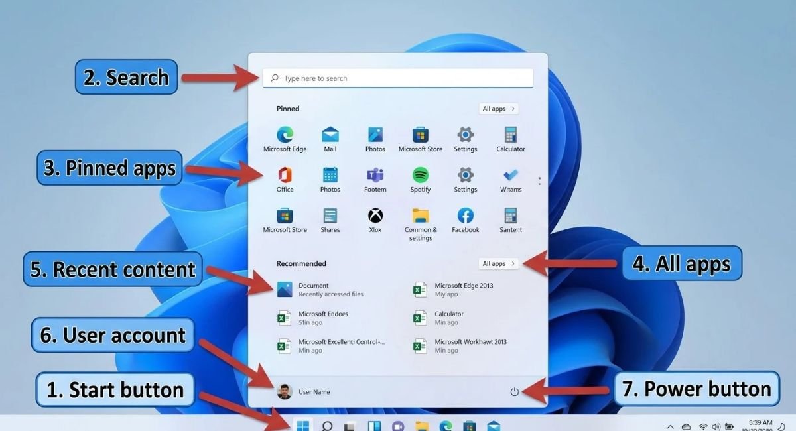Click the Wi-Fi icon in system tray

click(703, 426)
